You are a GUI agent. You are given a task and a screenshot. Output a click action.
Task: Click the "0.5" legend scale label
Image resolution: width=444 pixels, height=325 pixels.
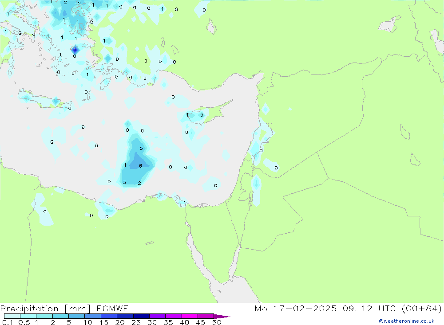click(x=24, y=322)
